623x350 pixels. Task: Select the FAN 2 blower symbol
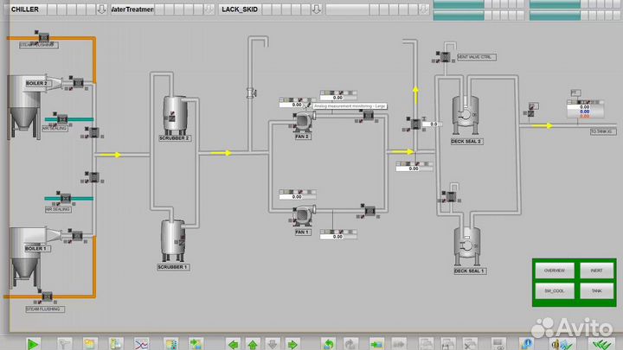coord(303,122)
